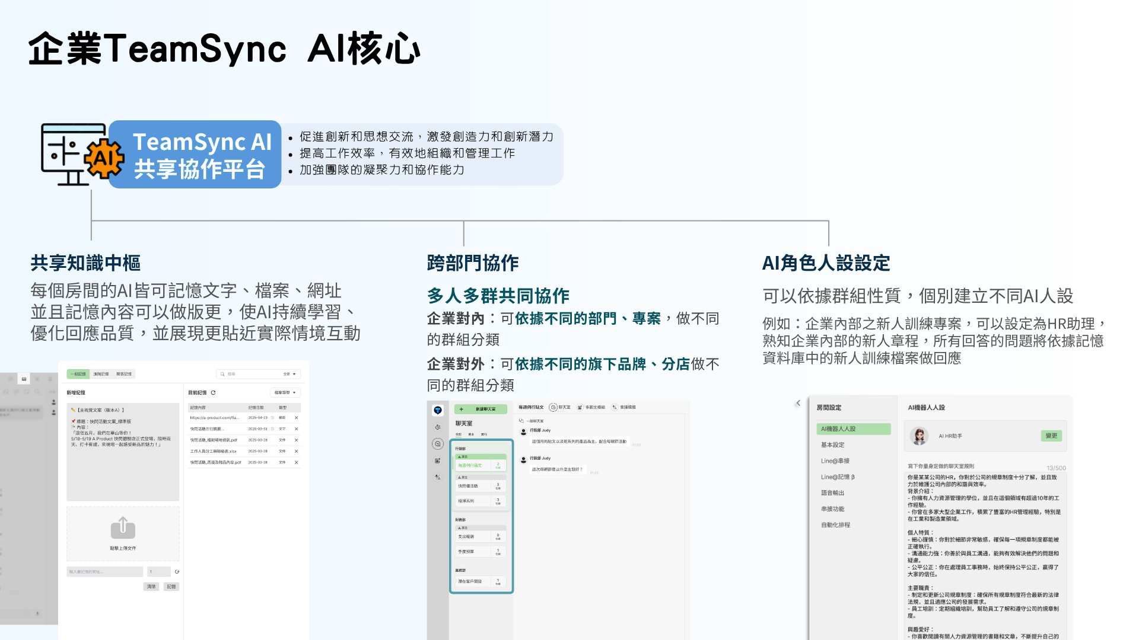
Task: Click the 記憶 save button
Action: tap(171, 587)
